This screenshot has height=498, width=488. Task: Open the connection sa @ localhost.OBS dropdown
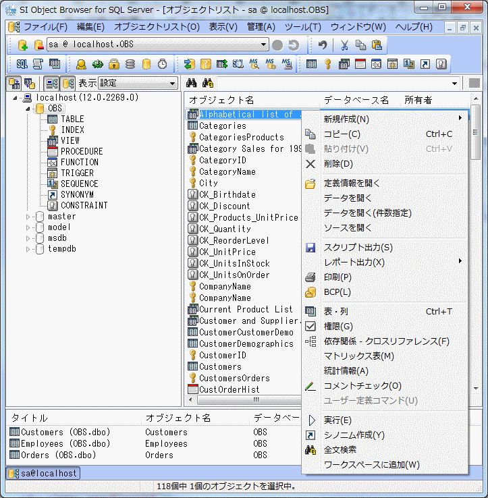(x=263, y=45)
